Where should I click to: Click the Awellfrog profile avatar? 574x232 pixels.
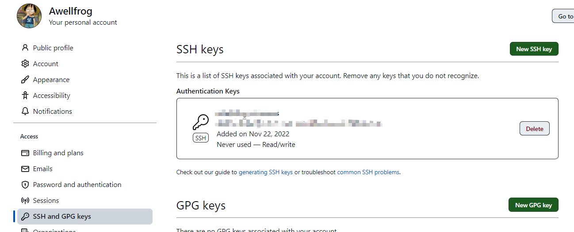(29, 16)
